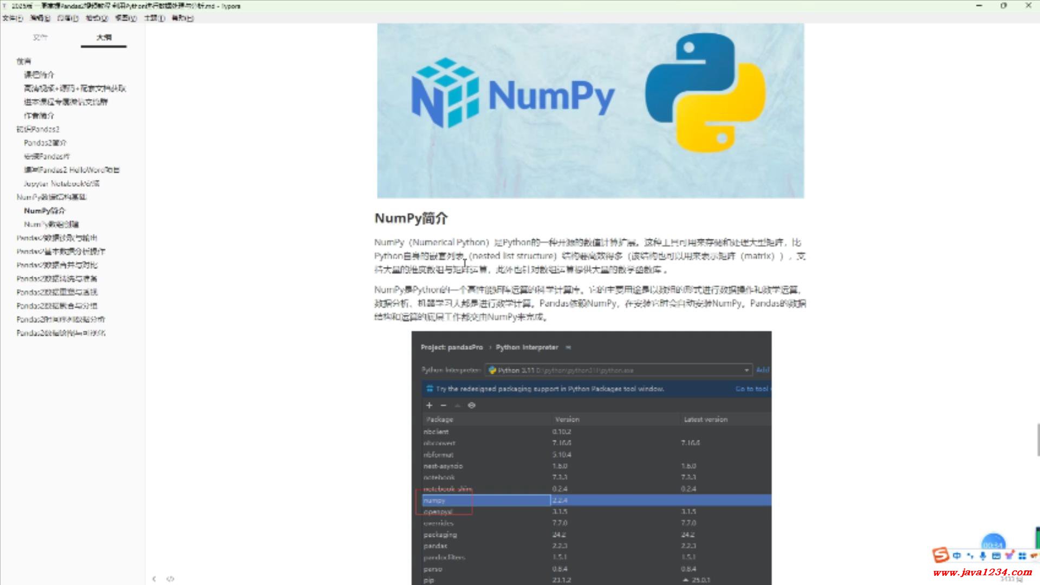Select bold NumPy简介 outline entry
The image size is (1040, 585).
click(x=44, y=210)
